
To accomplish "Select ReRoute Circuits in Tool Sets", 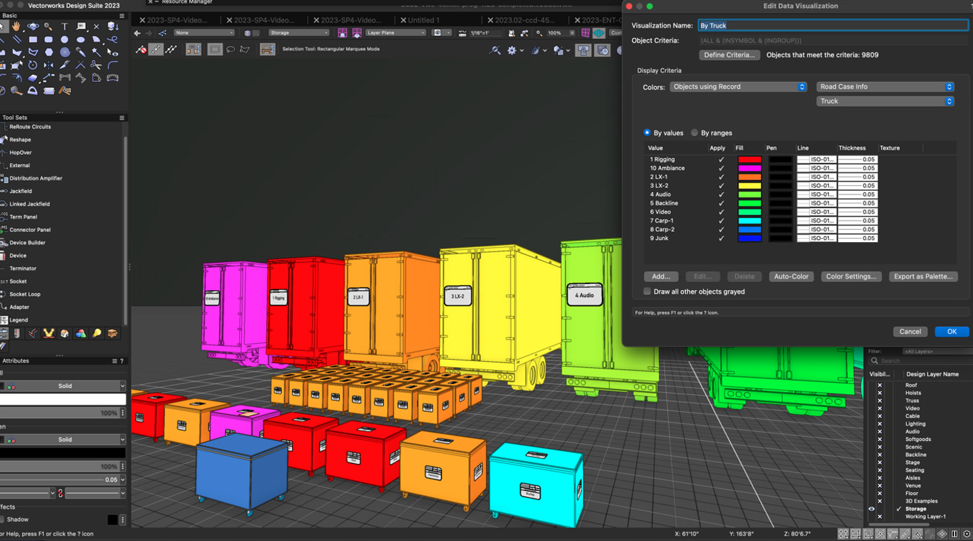I will tap(30, 126).
